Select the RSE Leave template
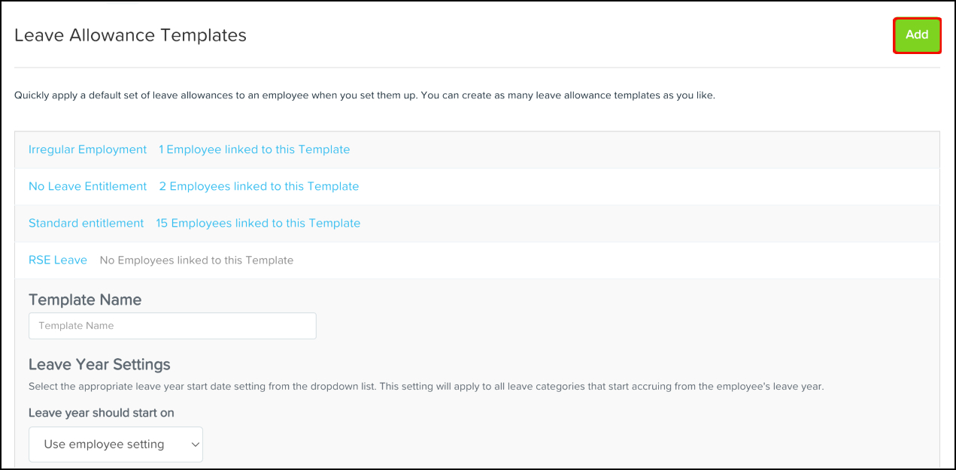This screenshot has height=470, width=956. 58,260
